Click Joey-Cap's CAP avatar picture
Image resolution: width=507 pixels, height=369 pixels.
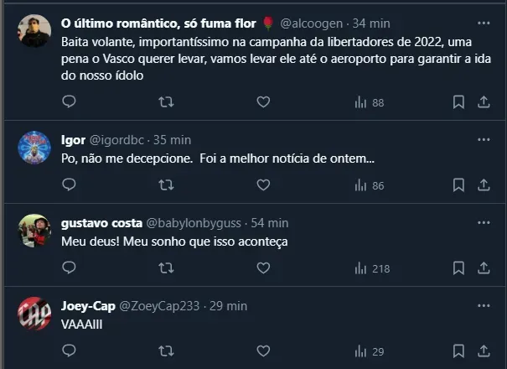(34, 314)
